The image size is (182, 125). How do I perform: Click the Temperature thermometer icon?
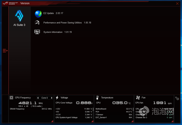tap(97, 98)
